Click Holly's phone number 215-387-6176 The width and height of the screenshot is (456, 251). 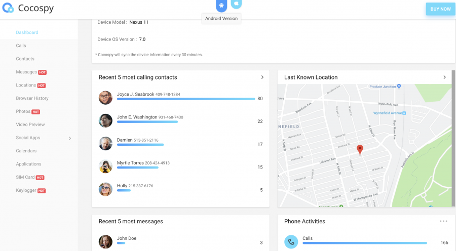[141, 186]
